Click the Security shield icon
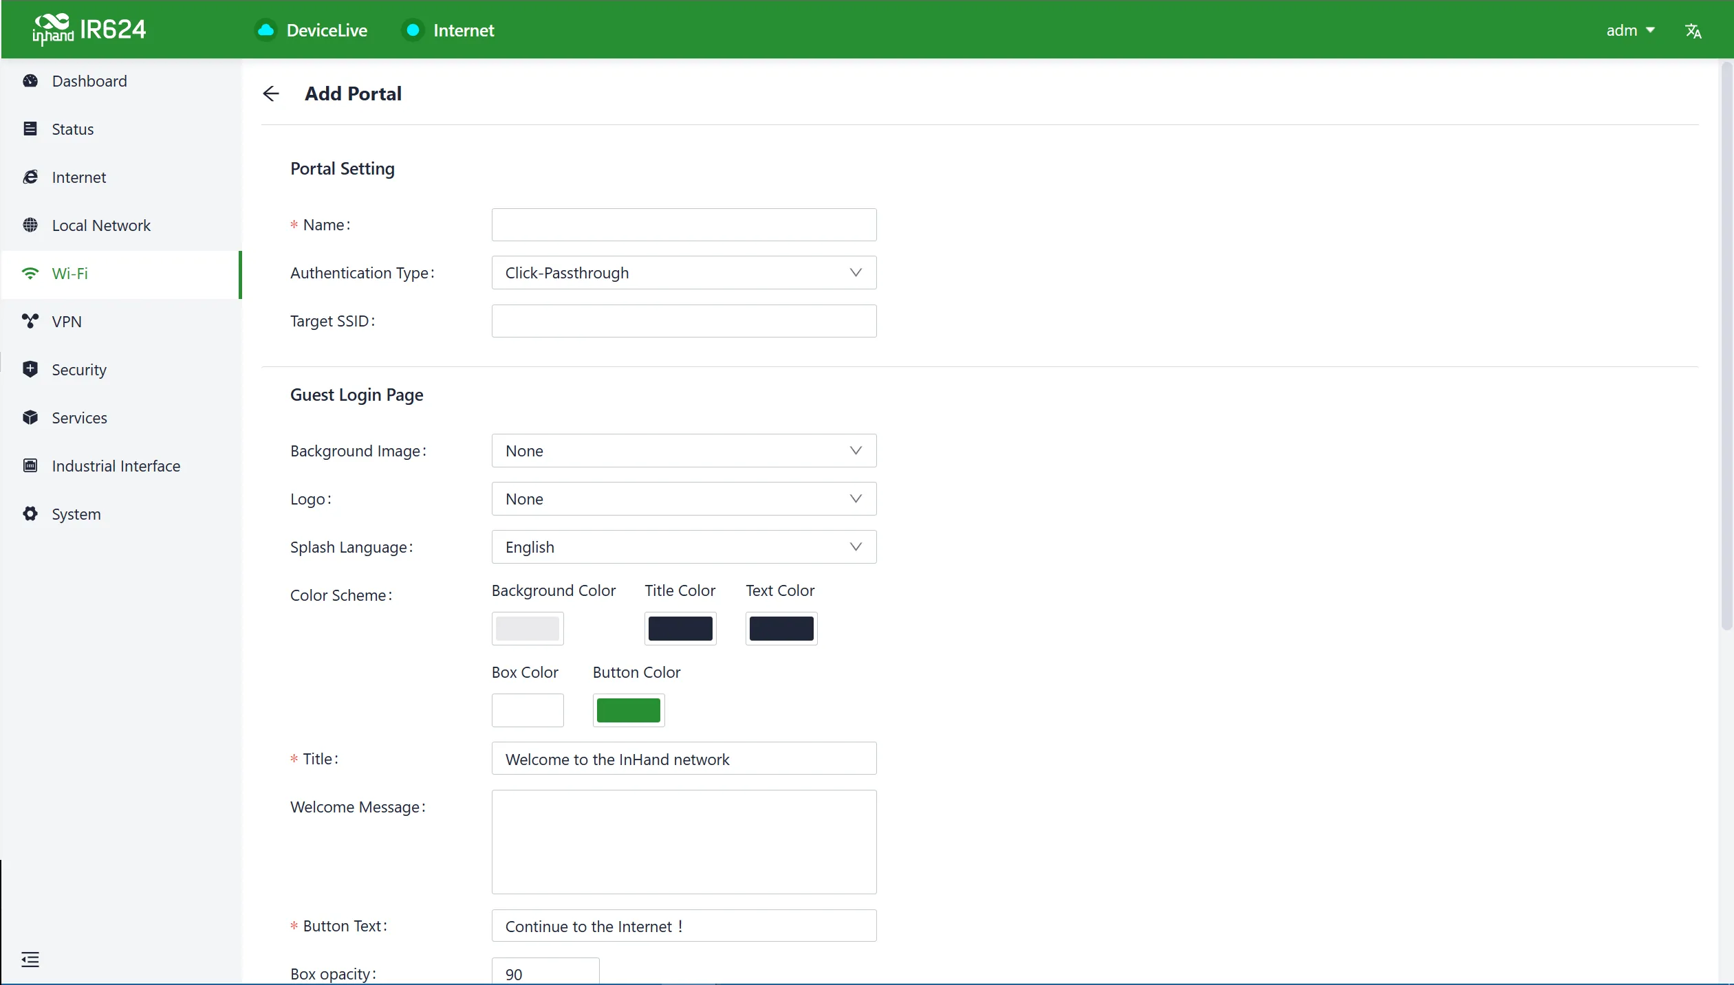This screenshot has height=985, width=1734. 30,370
